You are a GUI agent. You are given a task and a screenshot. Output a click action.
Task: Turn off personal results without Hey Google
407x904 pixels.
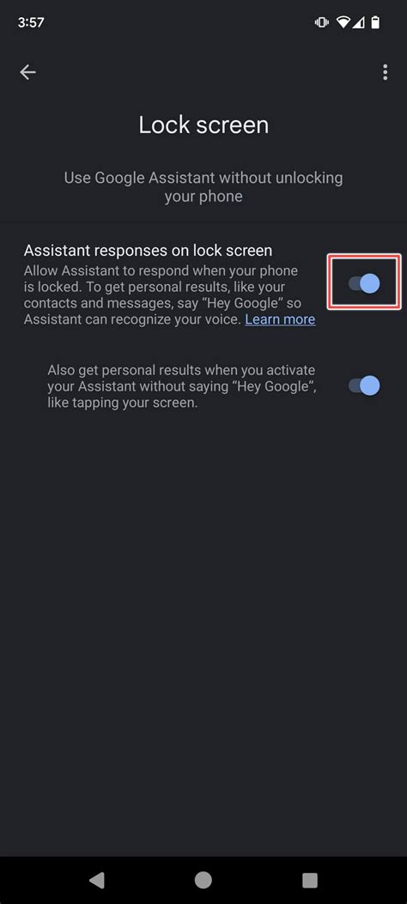[364, 385]
